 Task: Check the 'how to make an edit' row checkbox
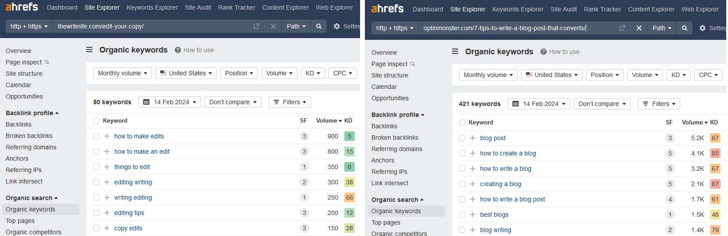pyautogui.click(x=96, y=151)
